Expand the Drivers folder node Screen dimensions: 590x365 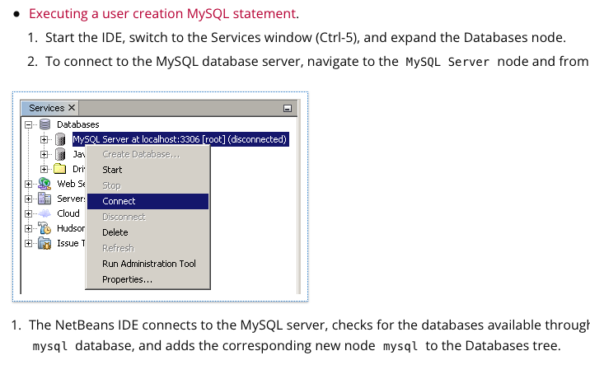(x=44, y=169)
